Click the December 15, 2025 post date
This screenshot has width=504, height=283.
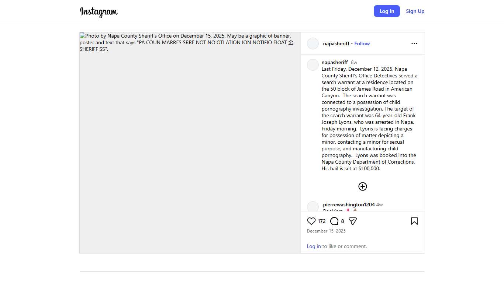click(x=326, y=231)
